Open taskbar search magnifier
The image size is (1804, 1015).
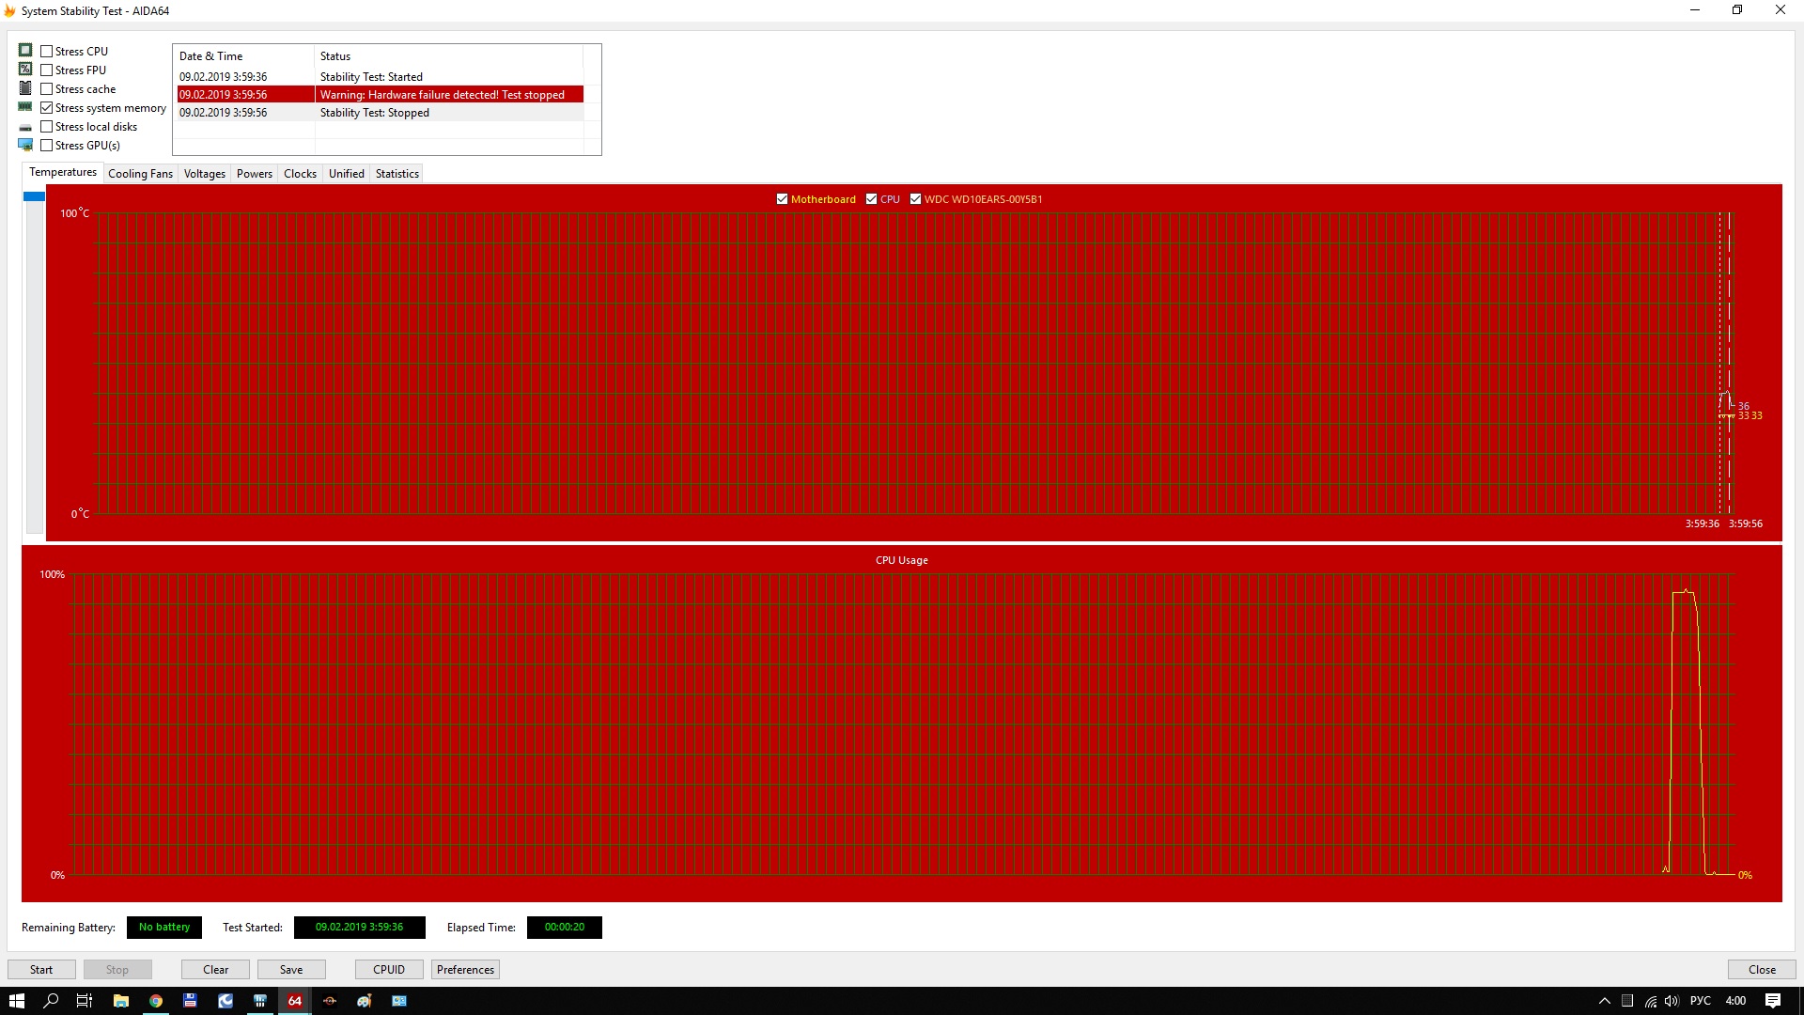[51, 1001]
